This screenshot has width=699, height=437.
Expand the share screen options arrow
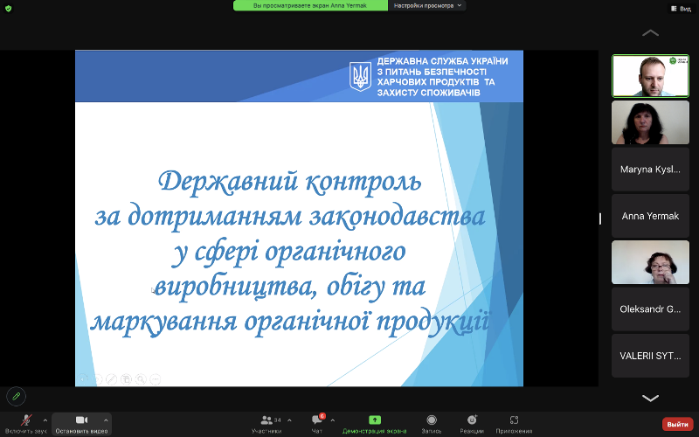tap(407, 420)
